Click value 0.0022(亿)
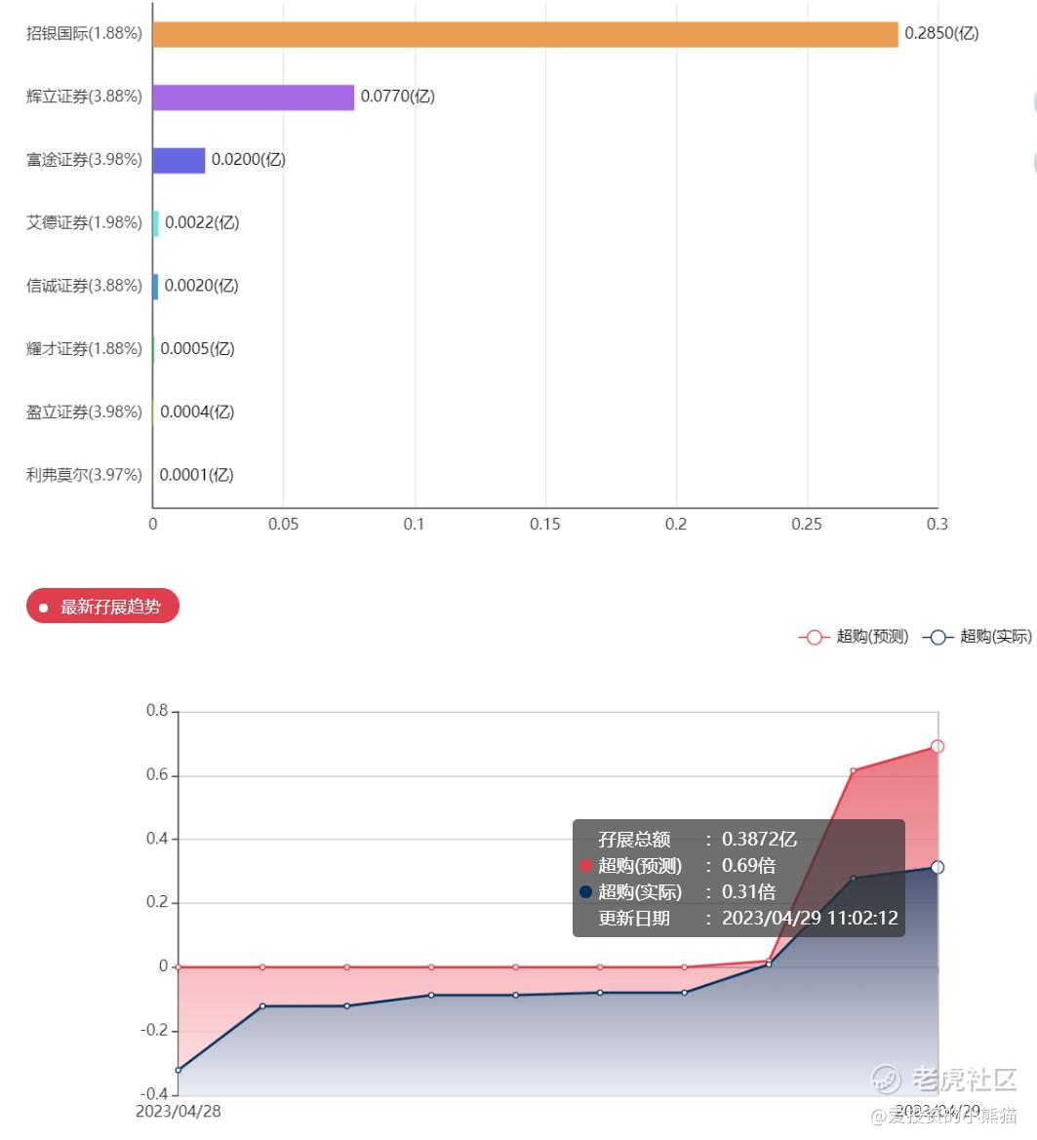This screenshot has width=1037, height=1140. point(202,222)
